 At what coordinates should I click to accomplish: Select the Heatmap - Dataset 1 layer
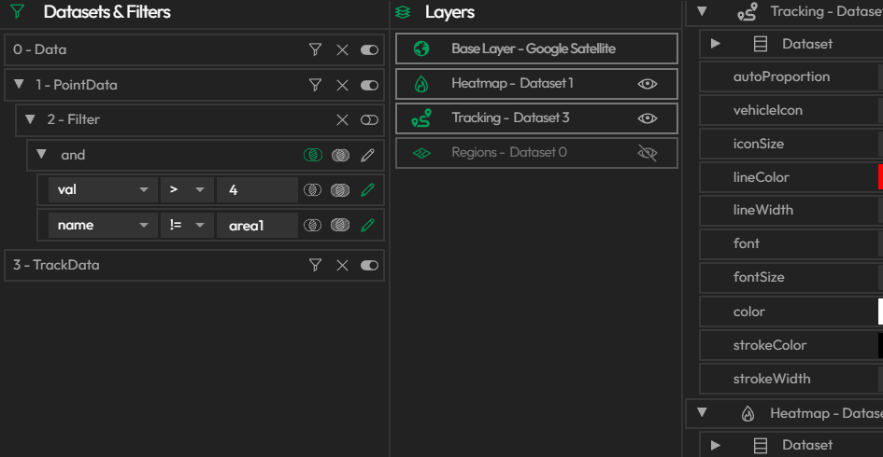click(x=536, y=84)
